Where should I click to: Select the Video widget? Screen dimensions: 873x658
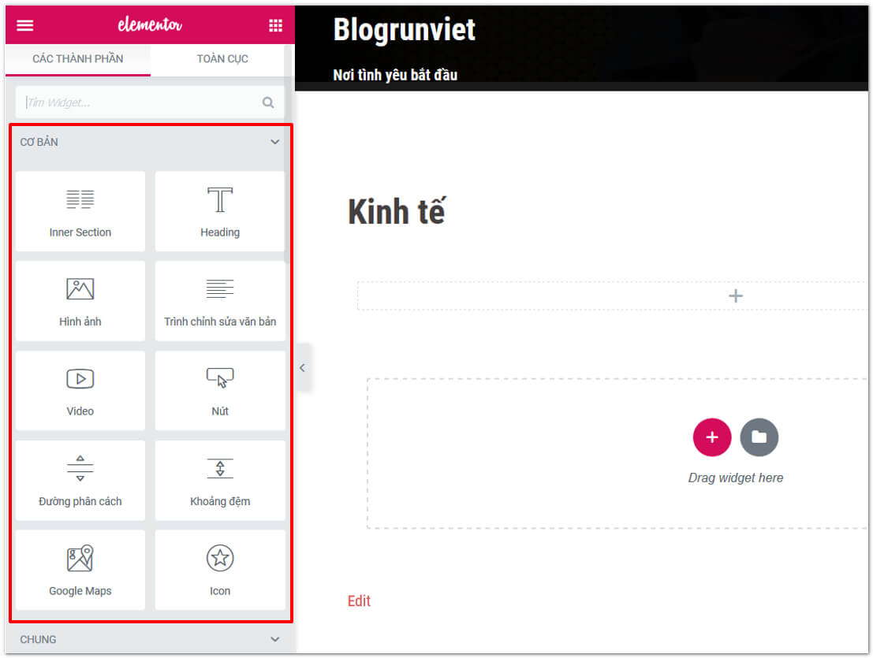[x=80, y=390]
